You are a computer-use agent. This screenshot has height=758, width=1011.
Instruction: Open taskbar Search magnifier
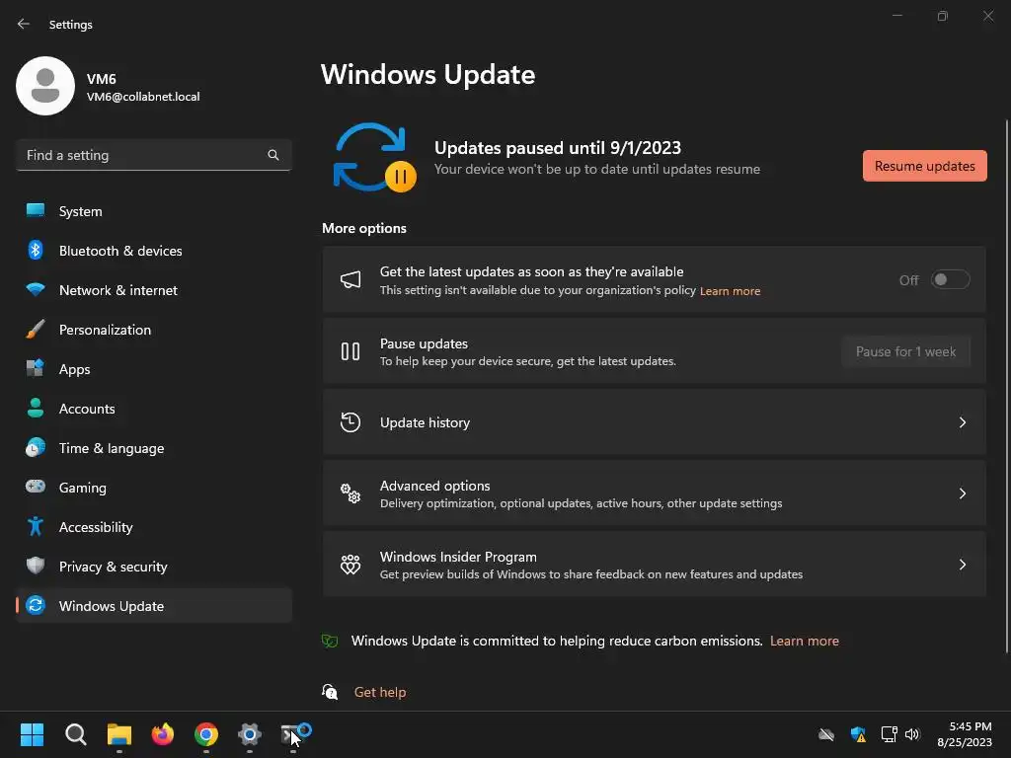75,734
